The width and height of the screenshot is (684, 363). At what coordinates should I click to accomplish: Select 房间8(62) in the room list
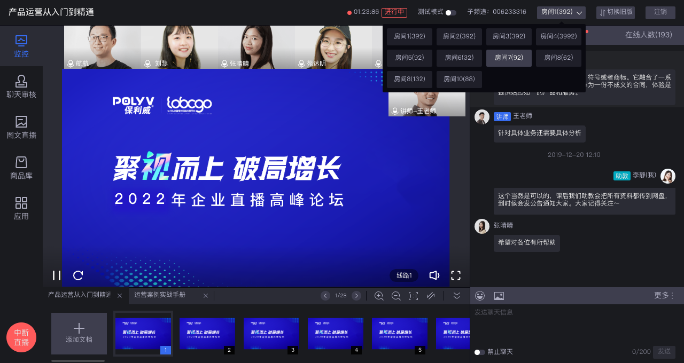[558, 58]
